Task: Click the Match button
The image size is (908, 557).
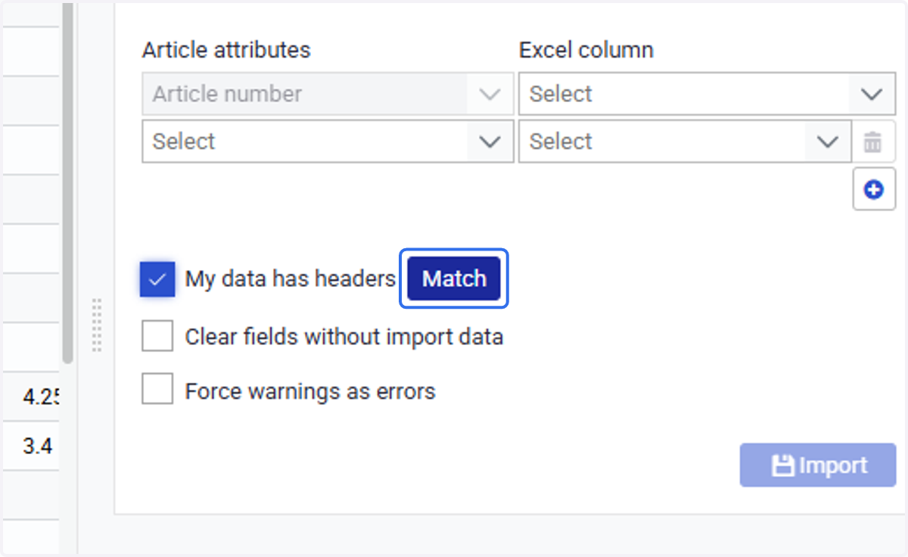Action: pyautogui.click(x=454, y=278)
